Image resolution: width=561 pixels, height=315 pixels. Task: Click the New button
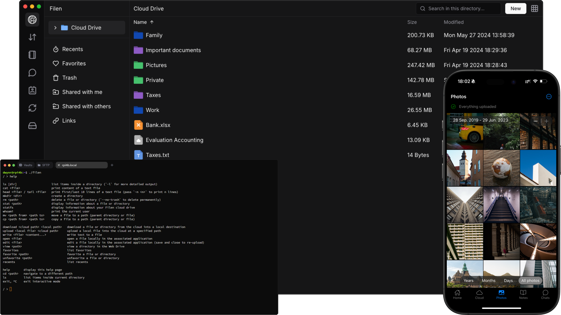pyautogui.click(x=515, y=8)
